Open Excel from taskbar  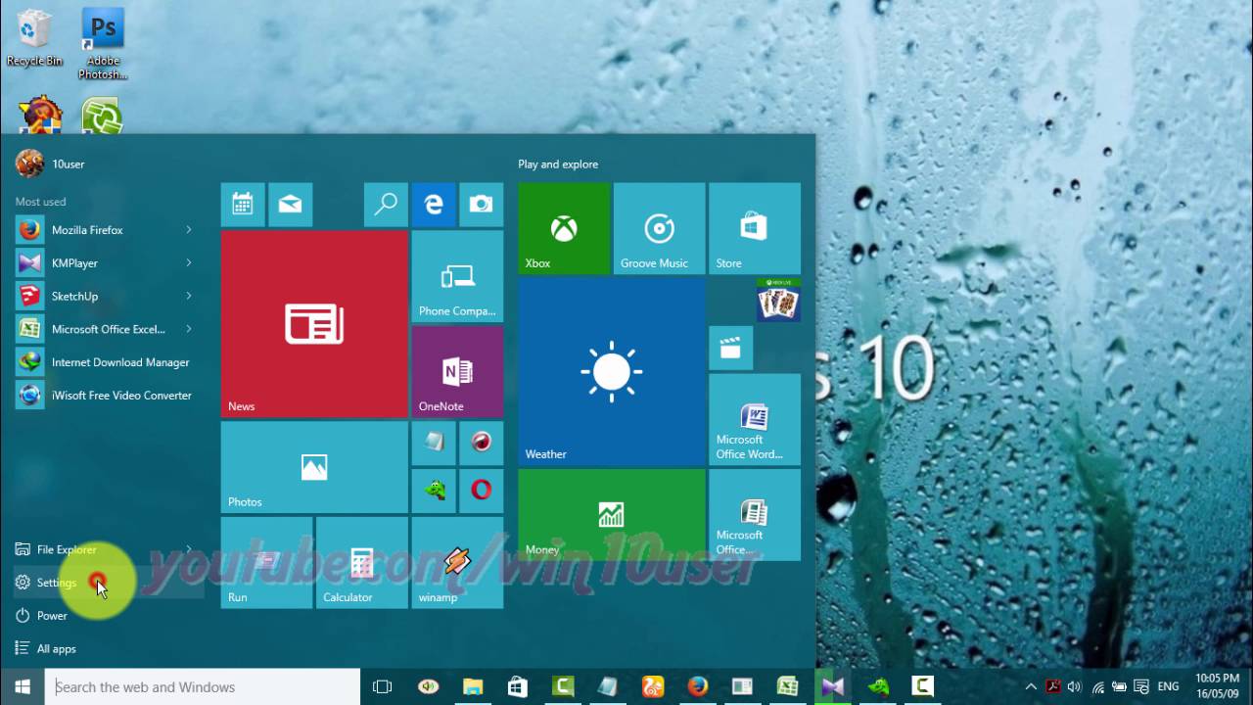[x=788, y=686]
